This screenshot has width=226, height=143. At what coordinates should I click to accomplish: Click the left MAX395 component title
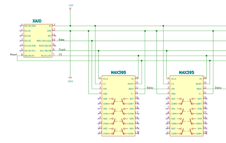coord(118,73)
